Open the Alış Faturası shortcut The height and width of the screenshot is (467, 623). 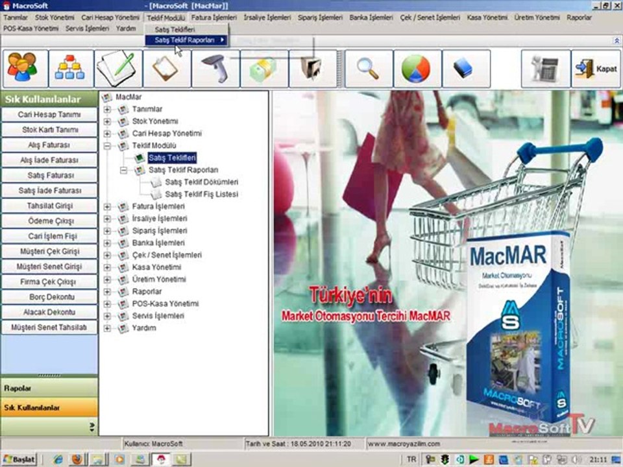(x=49, y=145)
